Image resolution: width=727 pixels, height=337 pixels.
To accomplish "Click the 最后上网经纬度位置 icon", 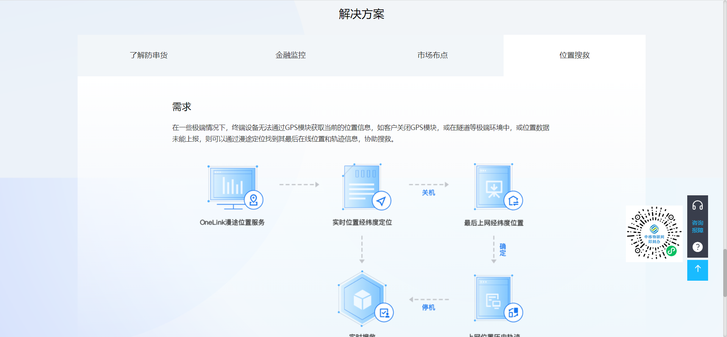I will point(498,187).
